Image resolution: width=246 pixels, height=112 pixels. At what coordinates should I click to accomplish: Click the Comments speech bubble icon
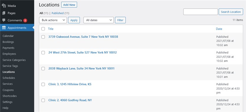[x=4, y=20]
